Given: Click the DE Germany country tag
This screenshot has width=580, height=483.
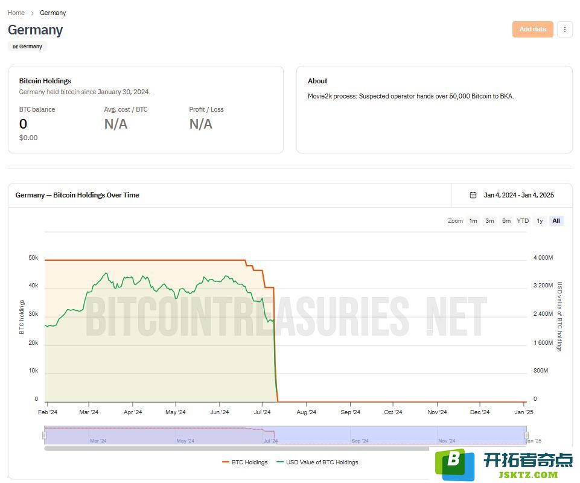Looking at the screenshot, I should [27, 46].
